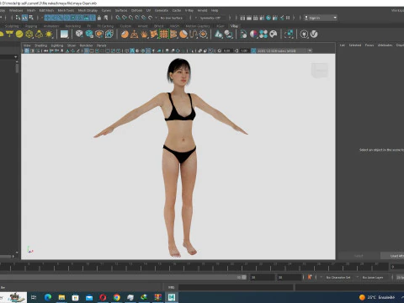Toggle select by hierarchy mode icon
404x303 pixels.
(x=18, y=18)
